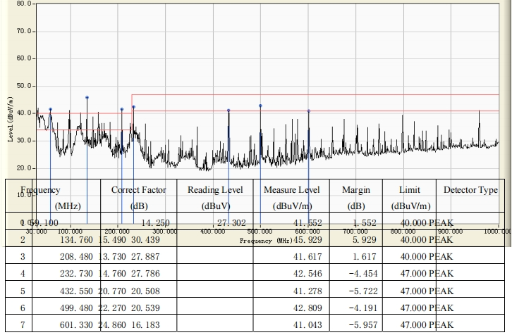Click the Level (dBuV/m) vertical axis title
Screen dimensions: 512x335
11,120
